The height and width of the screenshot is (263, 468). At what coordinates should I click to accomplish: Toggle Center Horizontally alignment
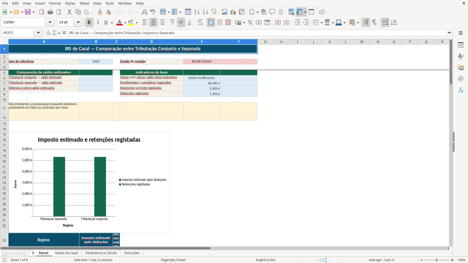pos(154,23)
